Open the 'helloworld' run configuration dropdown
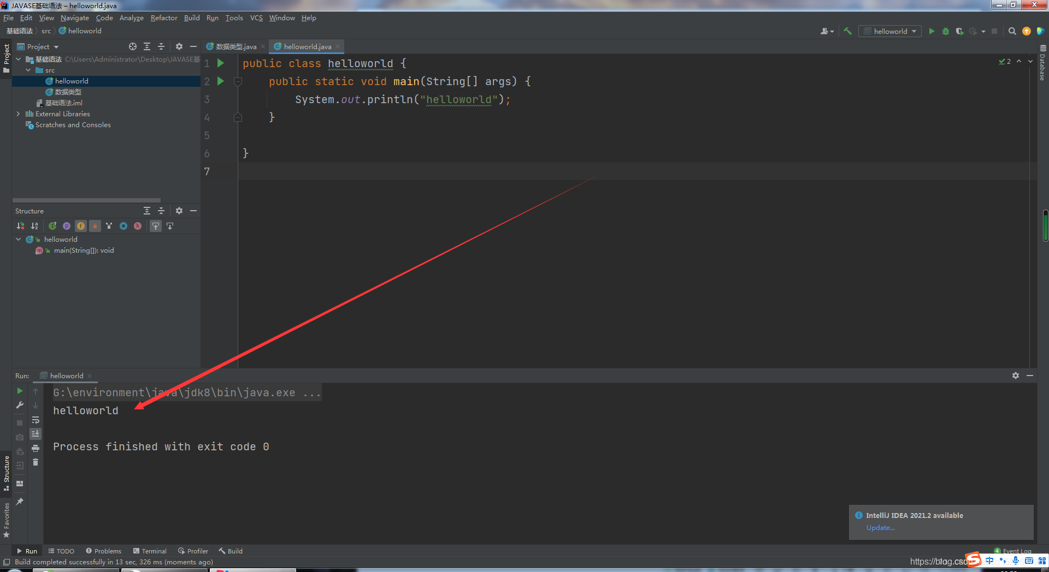1049x572 pixels. click(890, 31)
